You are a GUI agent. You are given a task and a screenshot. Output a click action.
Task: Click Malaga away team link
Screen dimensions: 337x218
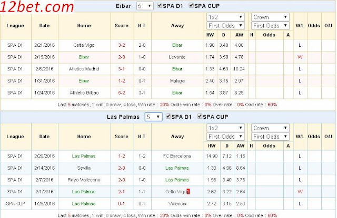tap(177, 81)
